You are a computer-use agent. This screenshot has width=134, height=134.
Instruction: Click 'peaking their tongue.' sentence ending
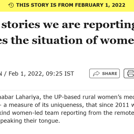point(30,121)
